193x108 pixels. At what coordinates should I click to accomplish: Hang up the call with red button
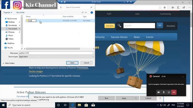(174, 92)
